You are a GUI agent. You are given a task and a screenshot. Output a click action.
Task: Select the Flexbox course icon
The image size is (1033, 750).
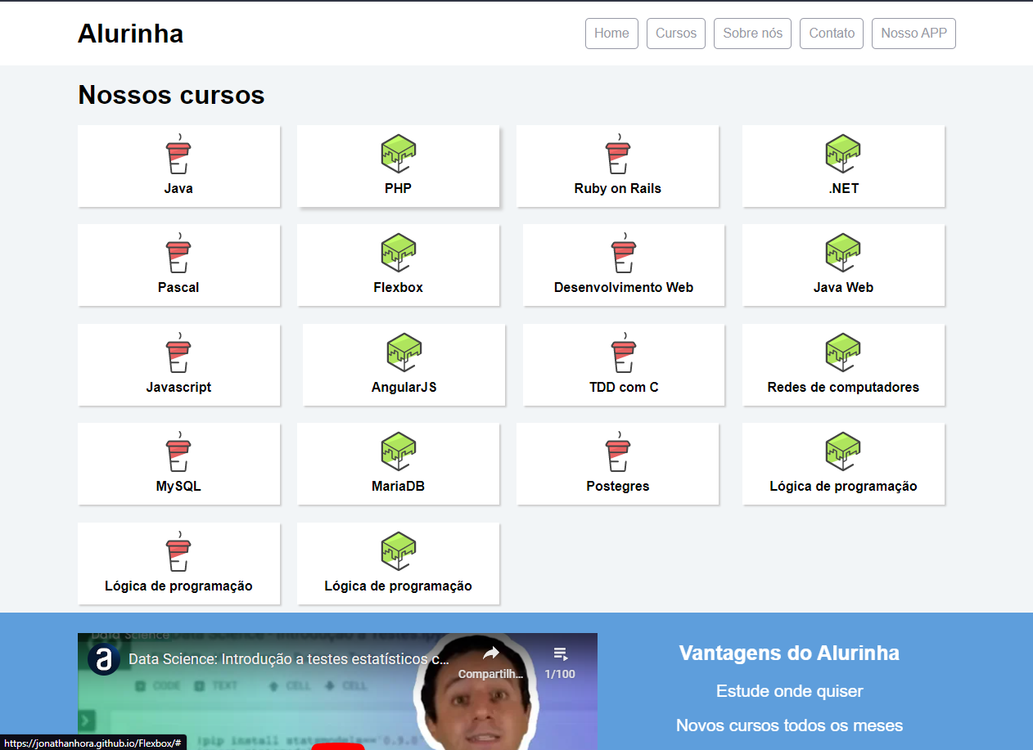click(398, 252)
